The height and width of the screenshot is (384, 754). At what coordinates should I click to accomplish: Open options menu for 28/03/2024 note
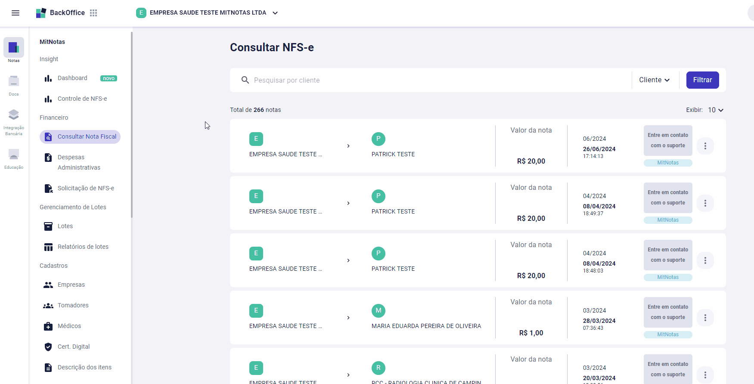coord(705,318)
